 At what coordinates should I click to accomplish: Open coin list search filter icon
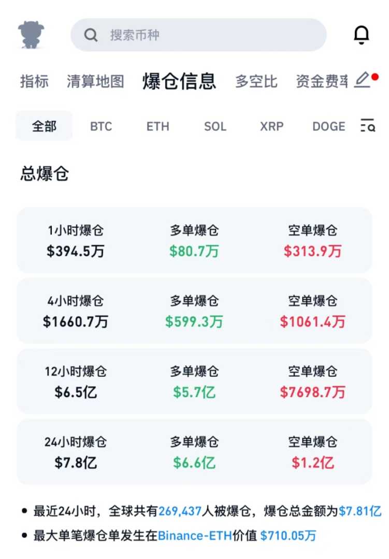click(367, 126)
